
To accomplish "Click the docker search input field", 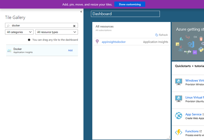I will point(41,26).
